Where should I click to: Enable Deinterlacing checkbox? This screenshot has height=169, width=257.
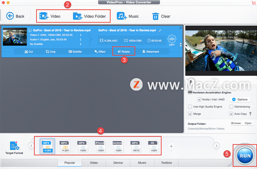tap(231, 106)
